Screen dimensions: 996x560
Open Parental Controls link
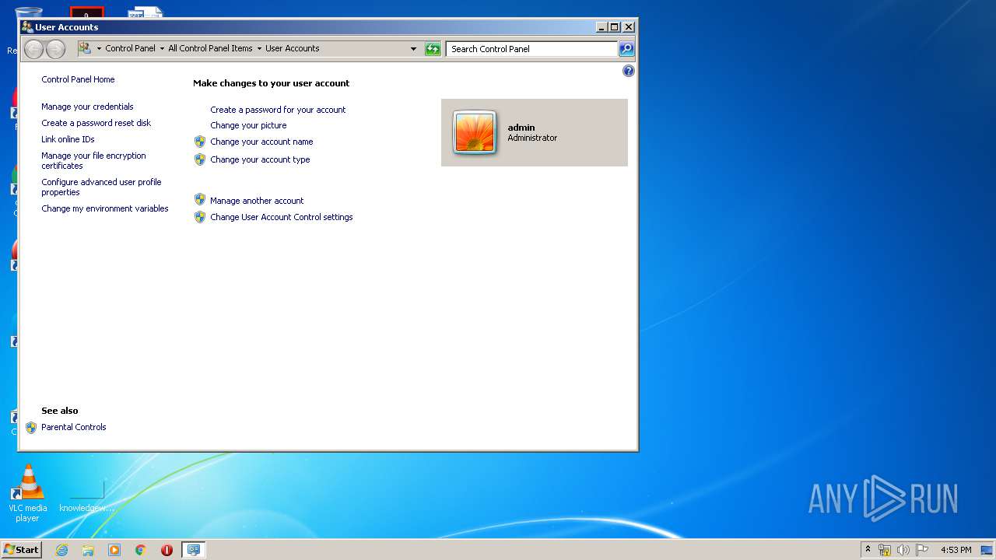[74, 427]
